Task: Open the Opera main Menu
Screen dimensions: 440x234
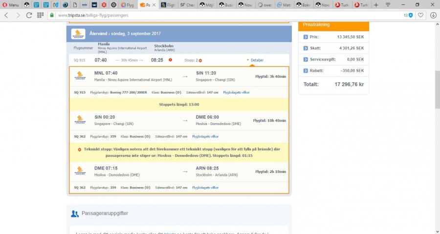Action: pyautogui.click(x=11, y=5)
